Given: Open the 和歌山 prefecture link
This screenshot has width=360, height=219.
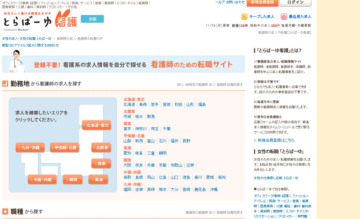Looking at the screenshot, I should 177,166.
